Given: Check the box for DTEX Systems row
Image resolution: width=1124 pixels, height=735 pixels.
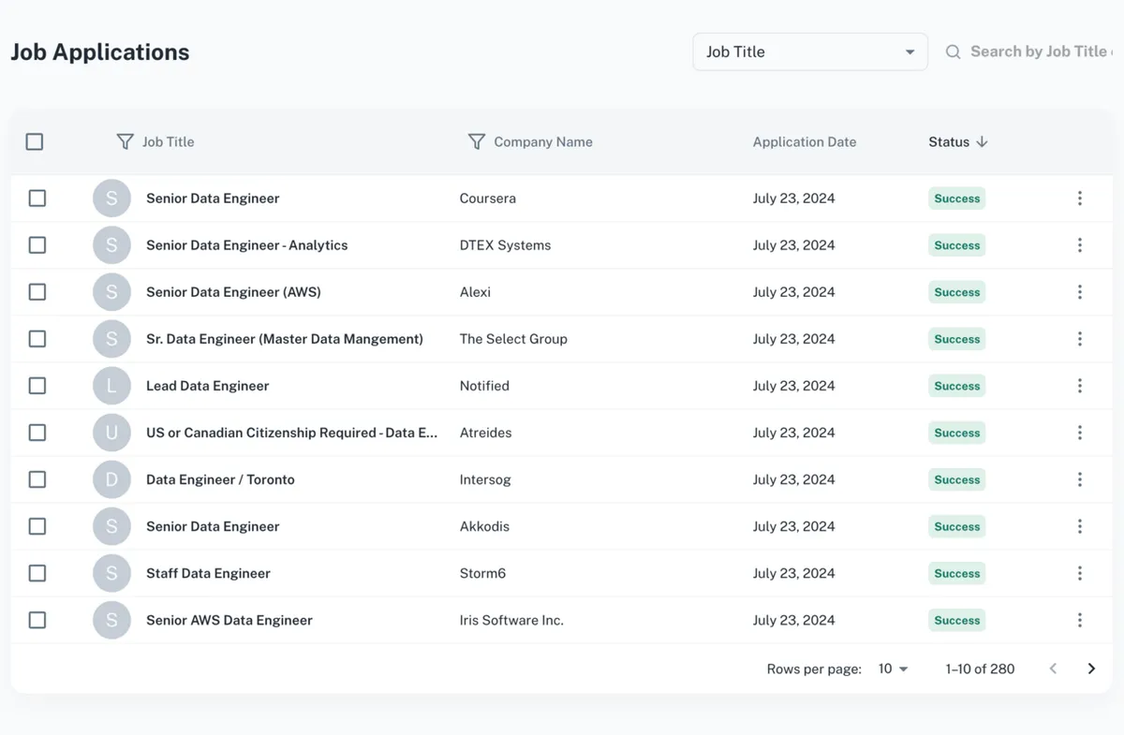Looking at the screenshot, I should tap(37, 245).
